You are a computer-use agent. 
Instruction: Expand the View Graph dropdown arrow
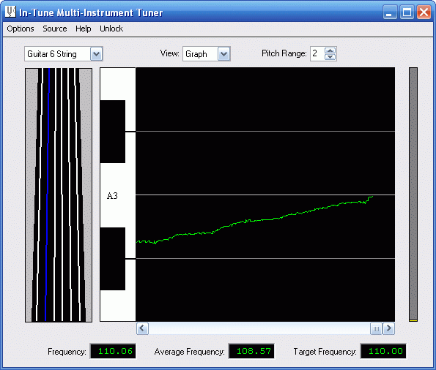pyautogui.click(x=223, y=54)
